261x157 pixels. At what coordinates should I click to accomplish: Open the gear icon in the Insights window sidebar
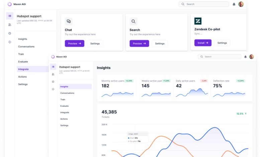coord(53,82)
